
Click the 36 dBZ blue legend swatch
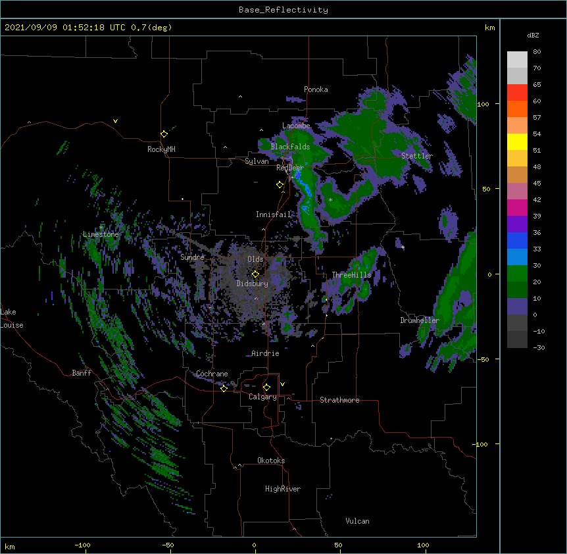(517, 240)
